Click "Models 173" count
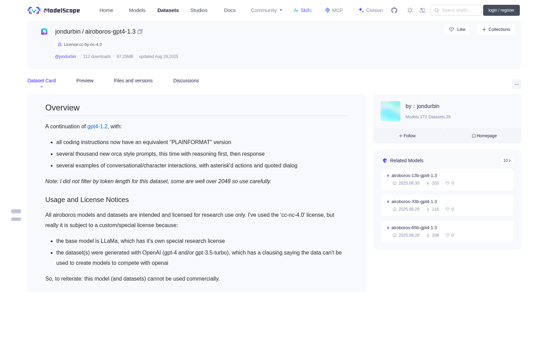Image resolution: width=549 pixels, height=343 pixels. (x=416, y=117)
